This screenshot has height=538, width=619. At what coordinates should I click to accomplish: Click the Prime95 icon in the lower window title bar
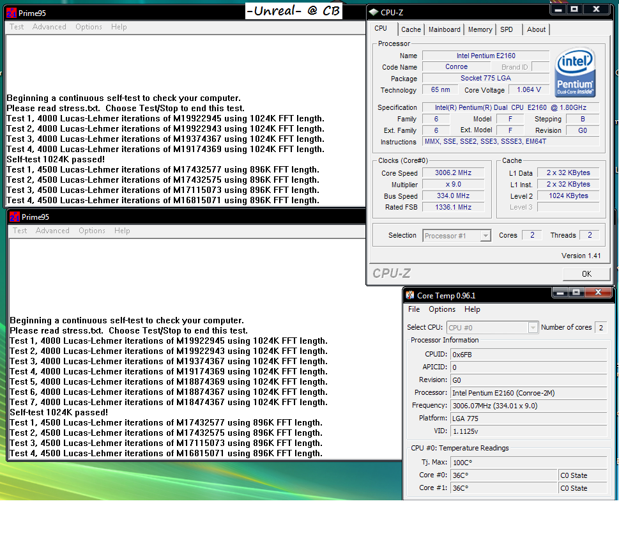coord(15,217)
